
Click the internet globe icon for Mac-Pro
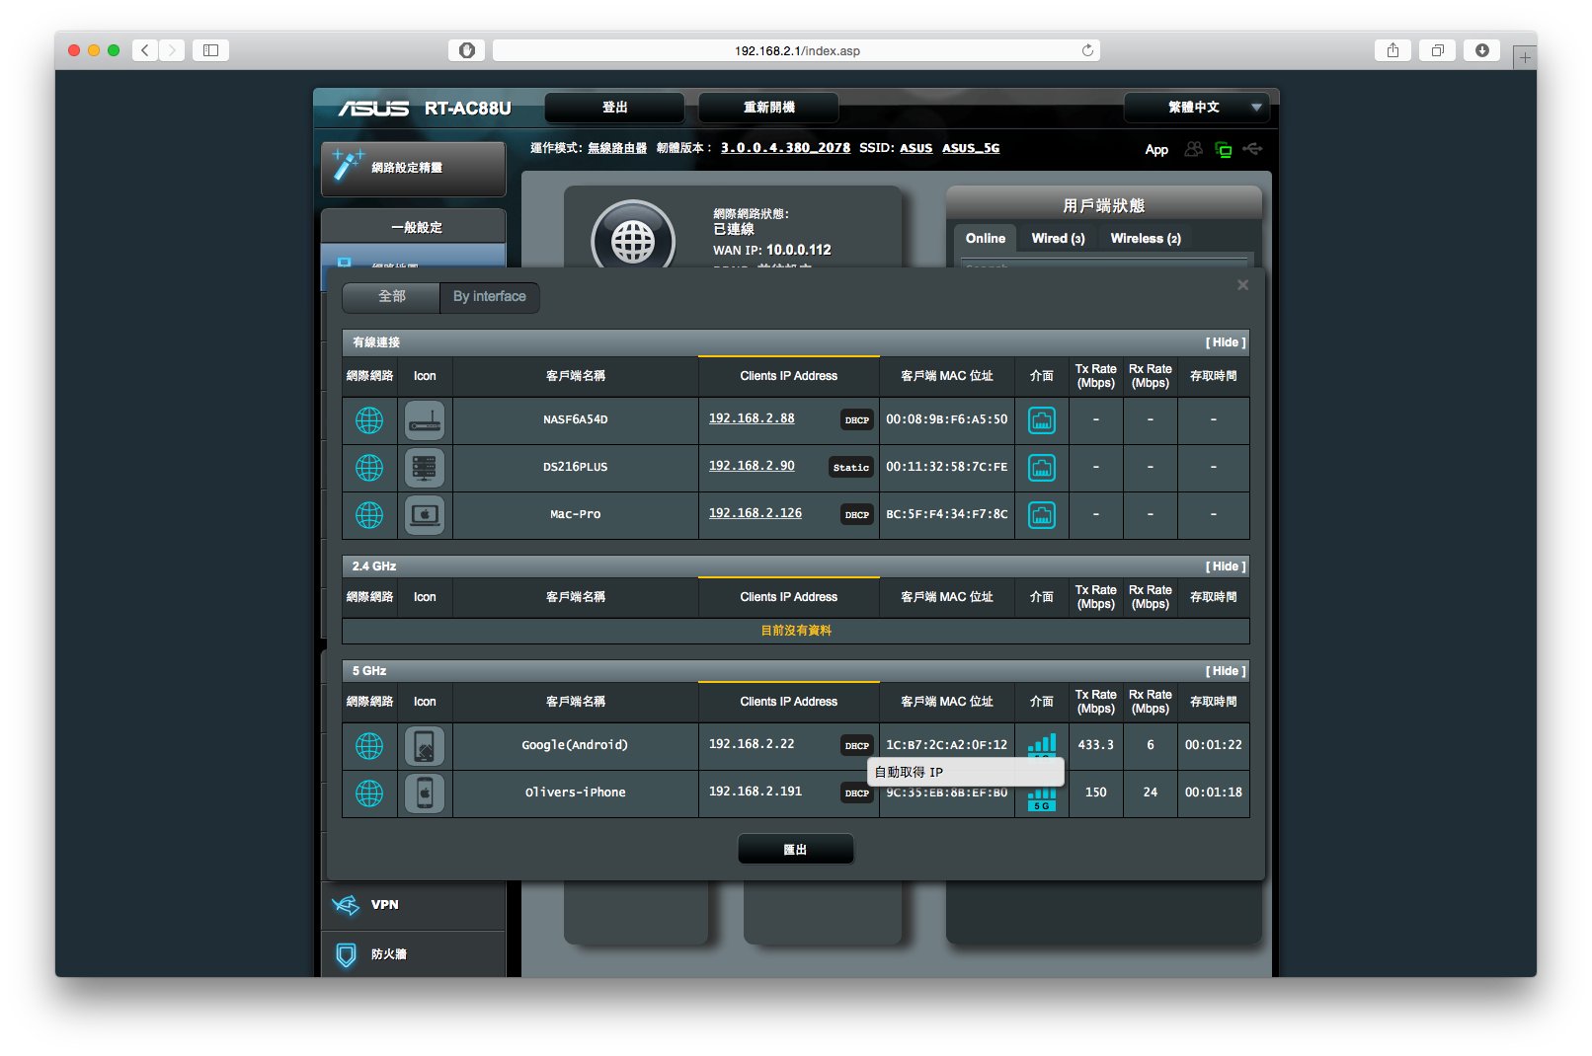coord(369,515)
